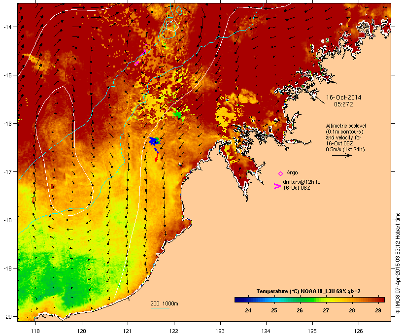
Task: Click the colorbar tick label 29
Action: [378, 310]
